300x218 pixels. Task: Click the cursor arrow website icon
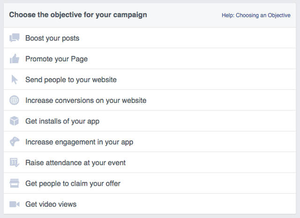pos(15,80)
